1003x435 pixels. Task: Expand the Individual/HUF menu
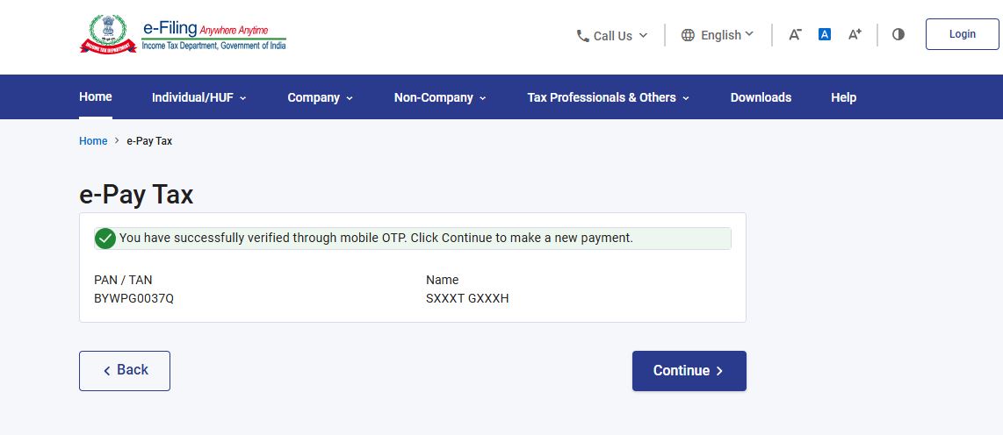pyautogui.click(x=198, y=98)
